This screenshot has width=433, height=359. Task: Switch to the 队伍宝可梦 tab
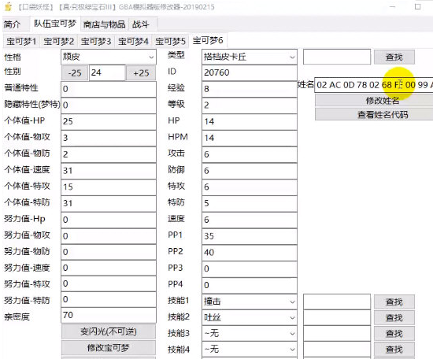[x=54, y=24]
